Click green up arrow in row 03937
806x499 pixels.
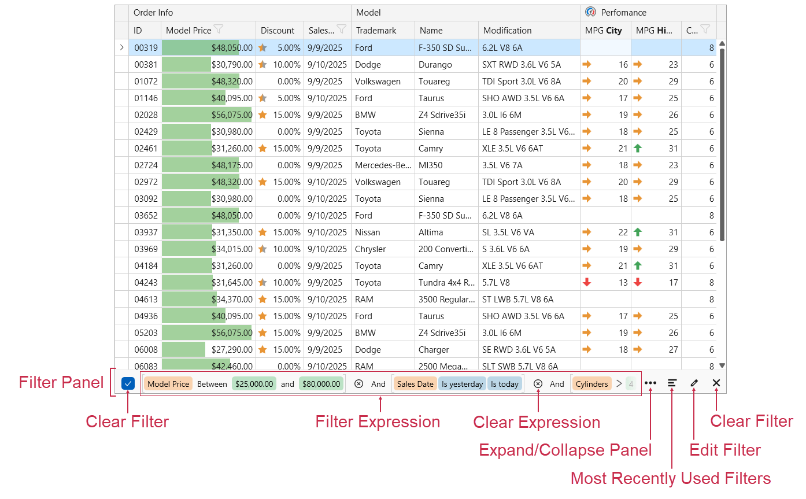tap(638, 232)
